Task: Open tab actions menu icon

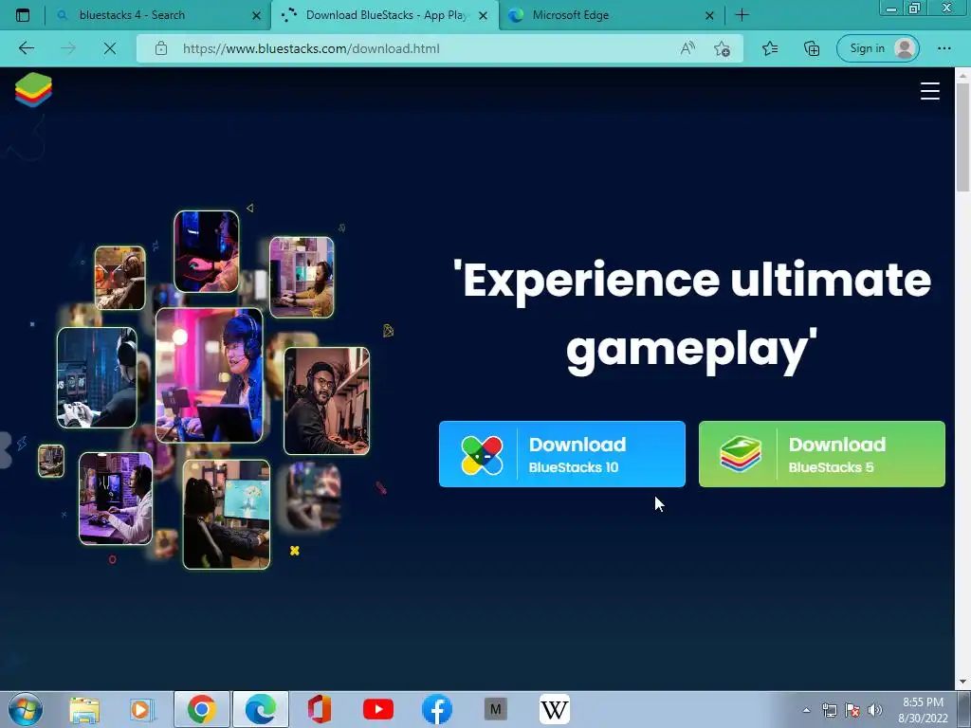Action: 23,15
